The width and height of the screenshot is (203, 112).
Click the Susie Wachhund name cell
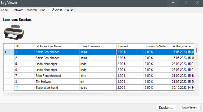click(x=57, y=88)
